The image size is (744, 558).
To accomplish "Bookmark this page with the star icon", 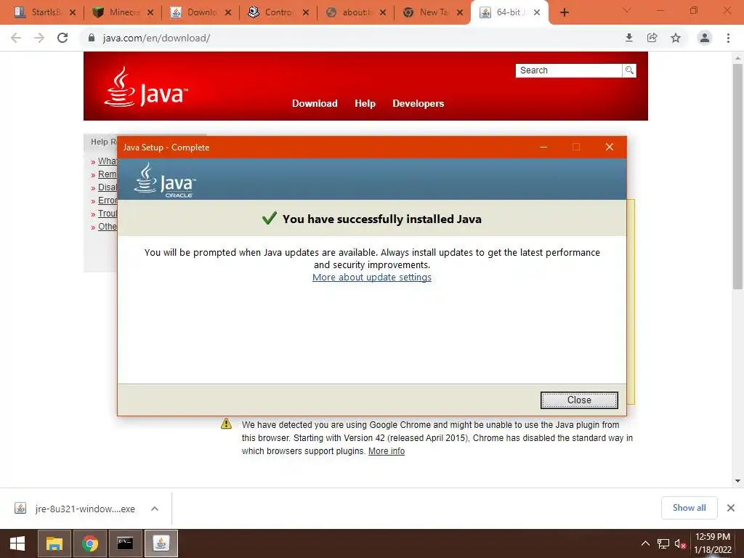I will coord(676,38).
